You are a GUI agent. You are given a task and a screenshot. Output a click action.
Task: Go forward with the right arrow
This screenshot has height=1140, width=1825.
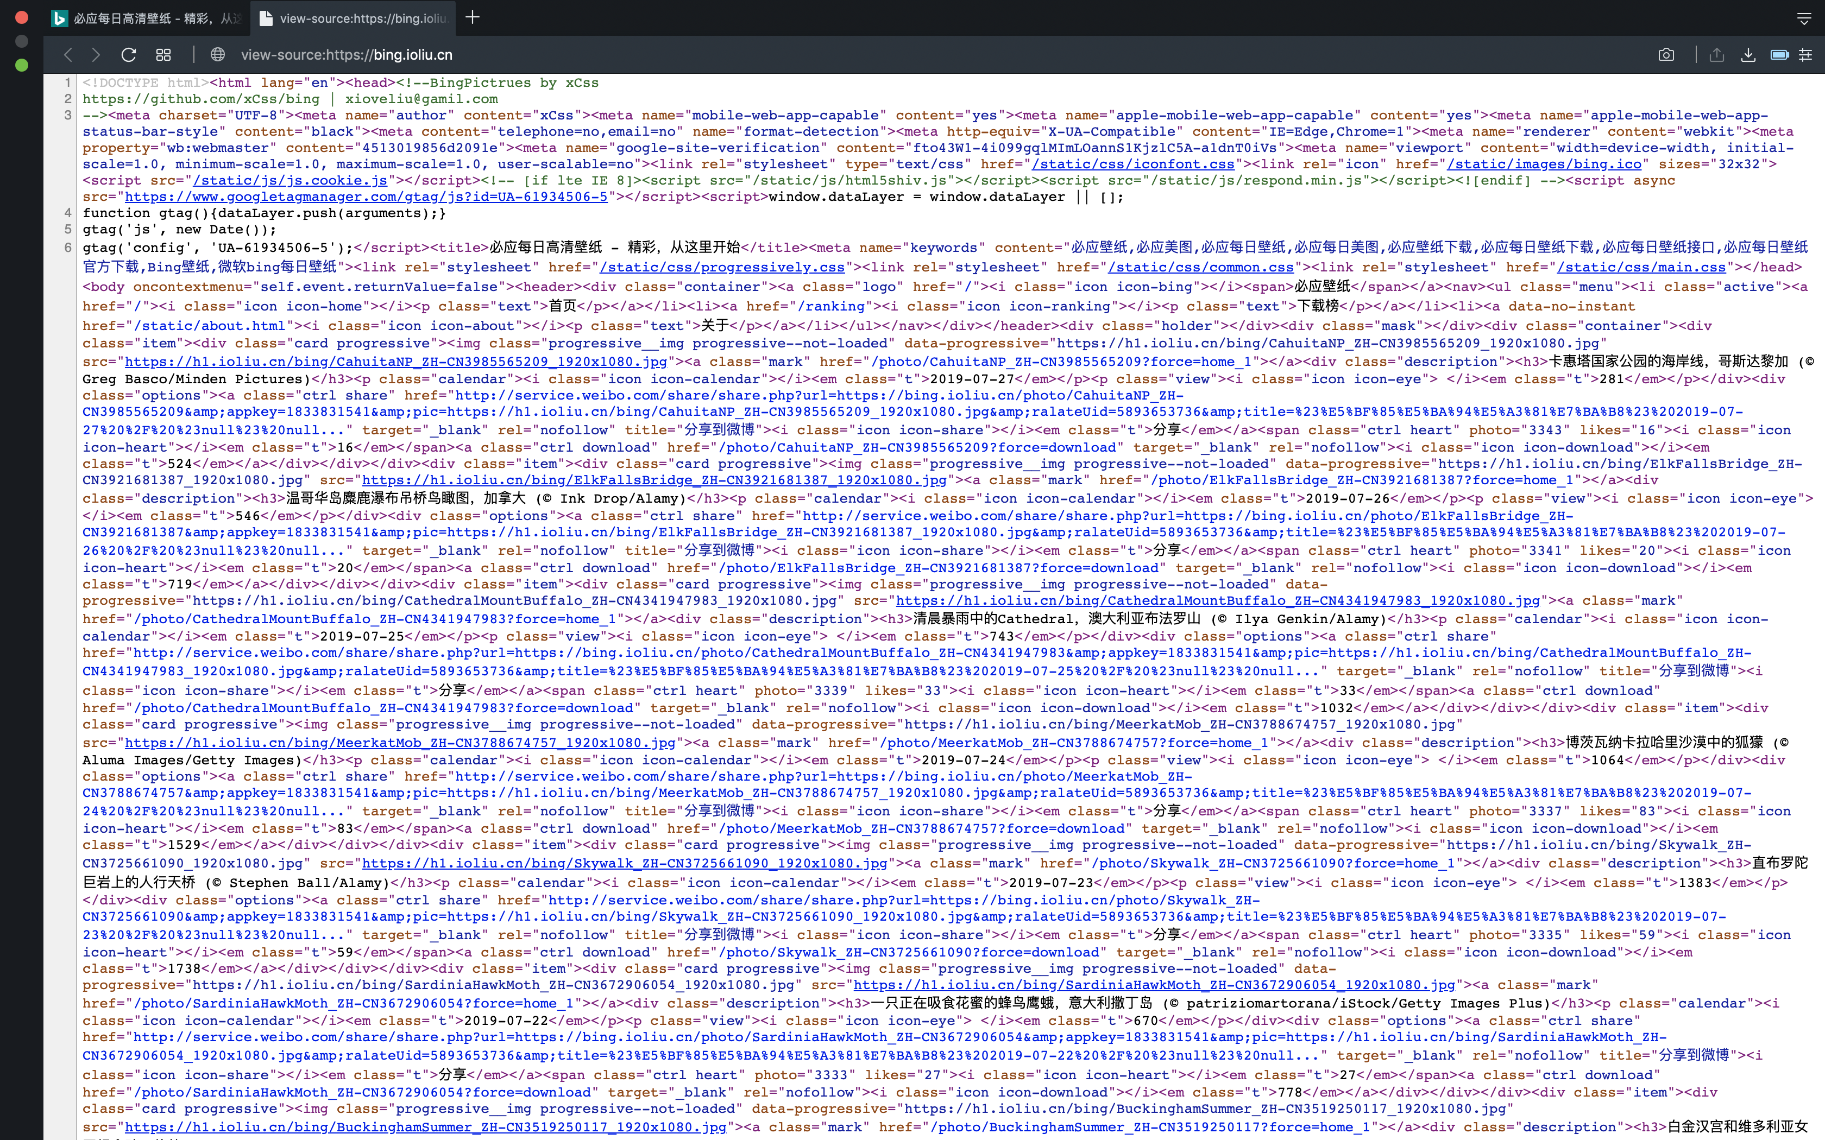[96, 54]
